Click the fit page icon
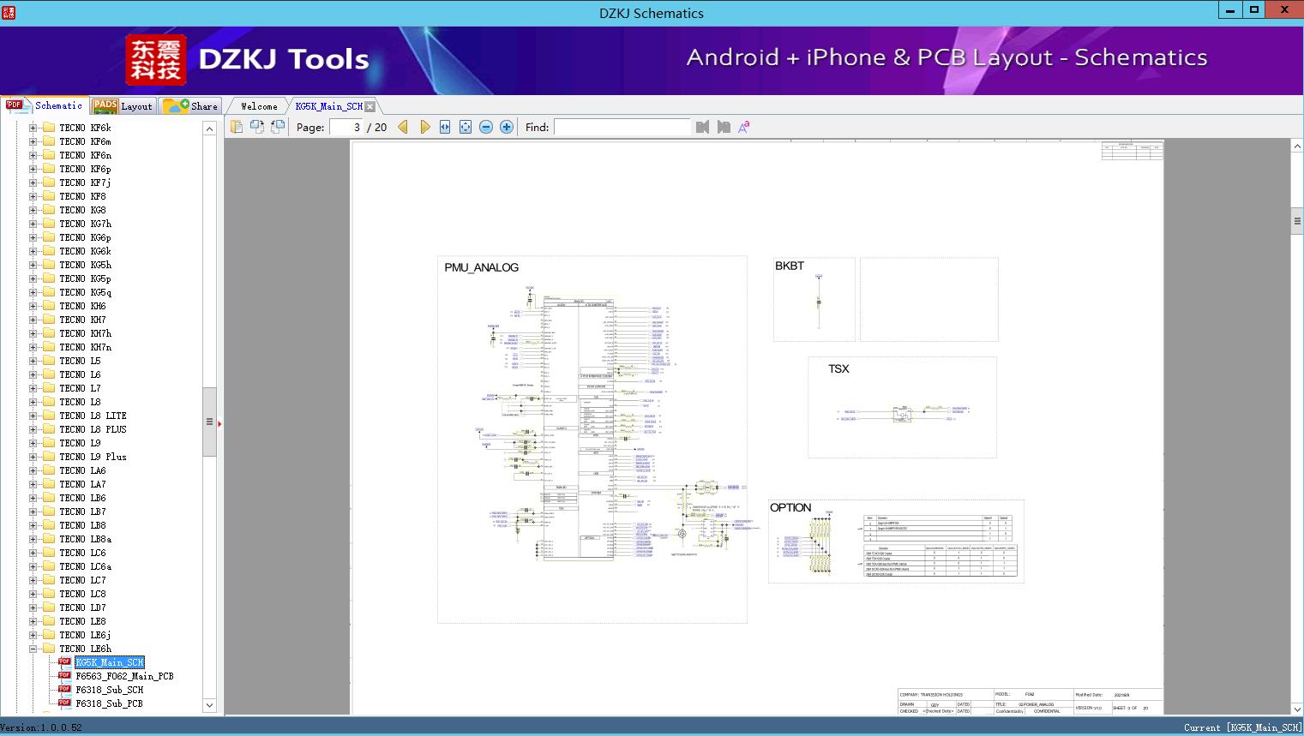Viewport: 1304px width, 736px height. pos(466,127)
